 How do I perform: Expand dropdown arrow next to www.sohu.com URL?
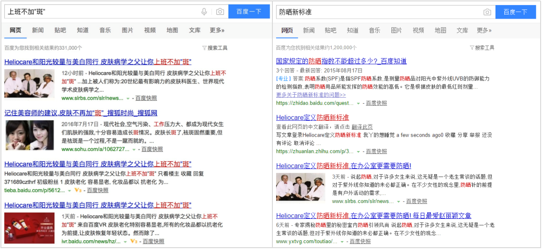pos(134,150)
